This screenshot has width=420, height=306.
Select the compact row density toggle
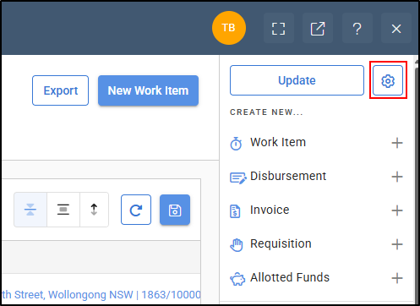30,210
